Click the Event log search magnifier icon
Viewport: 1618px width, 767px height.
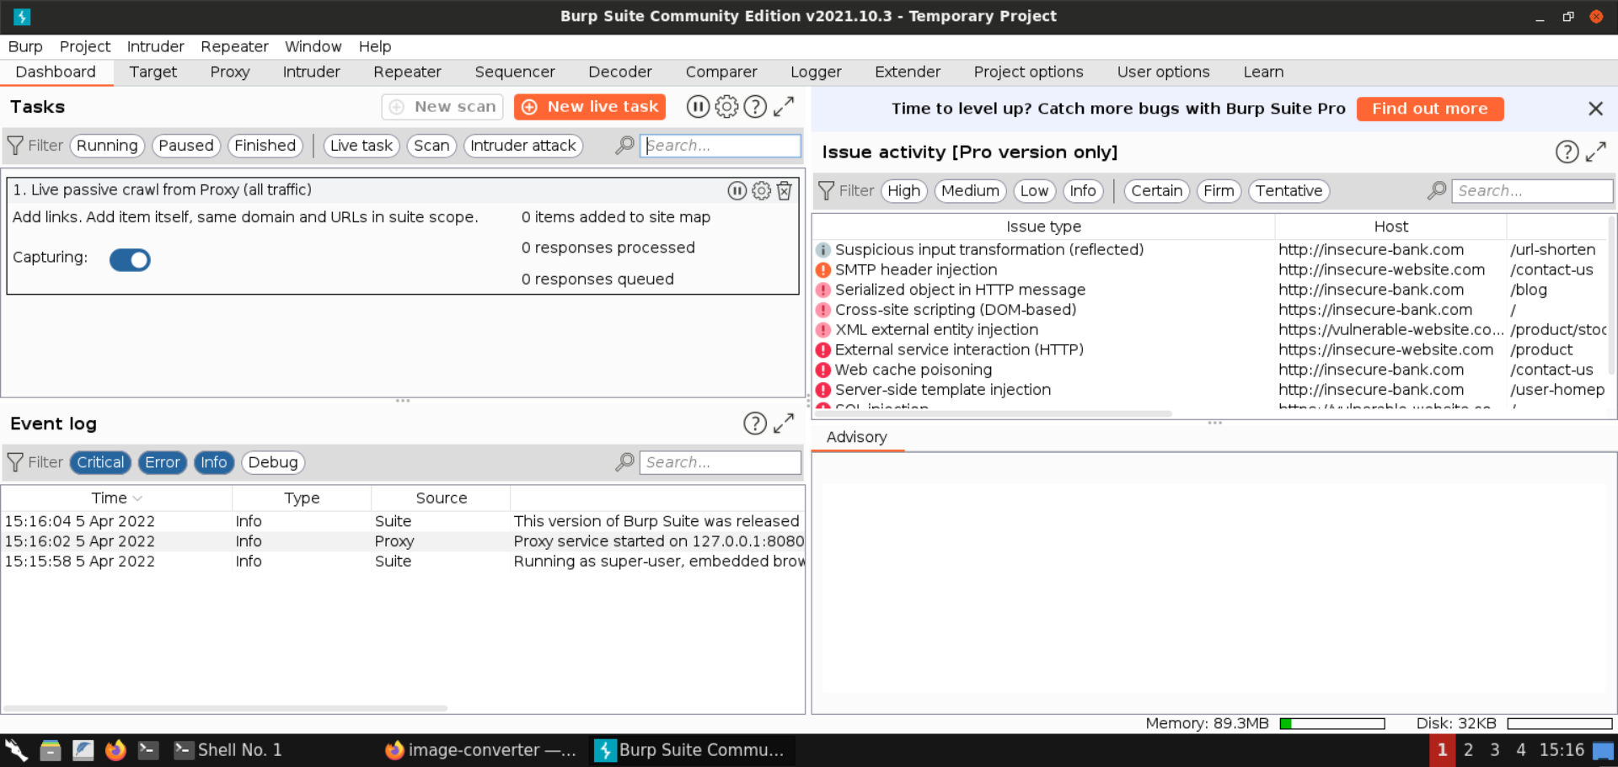[x=624, y=462]
